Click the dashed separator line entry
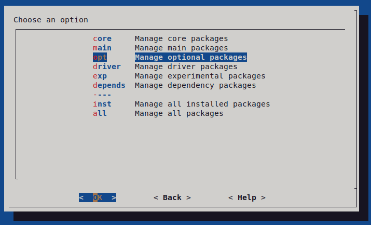 (x=102, y=95)
